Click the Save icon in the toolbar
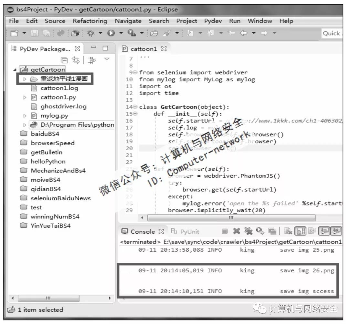This screenshot has width=349, height=324. [x=36, y=34]
